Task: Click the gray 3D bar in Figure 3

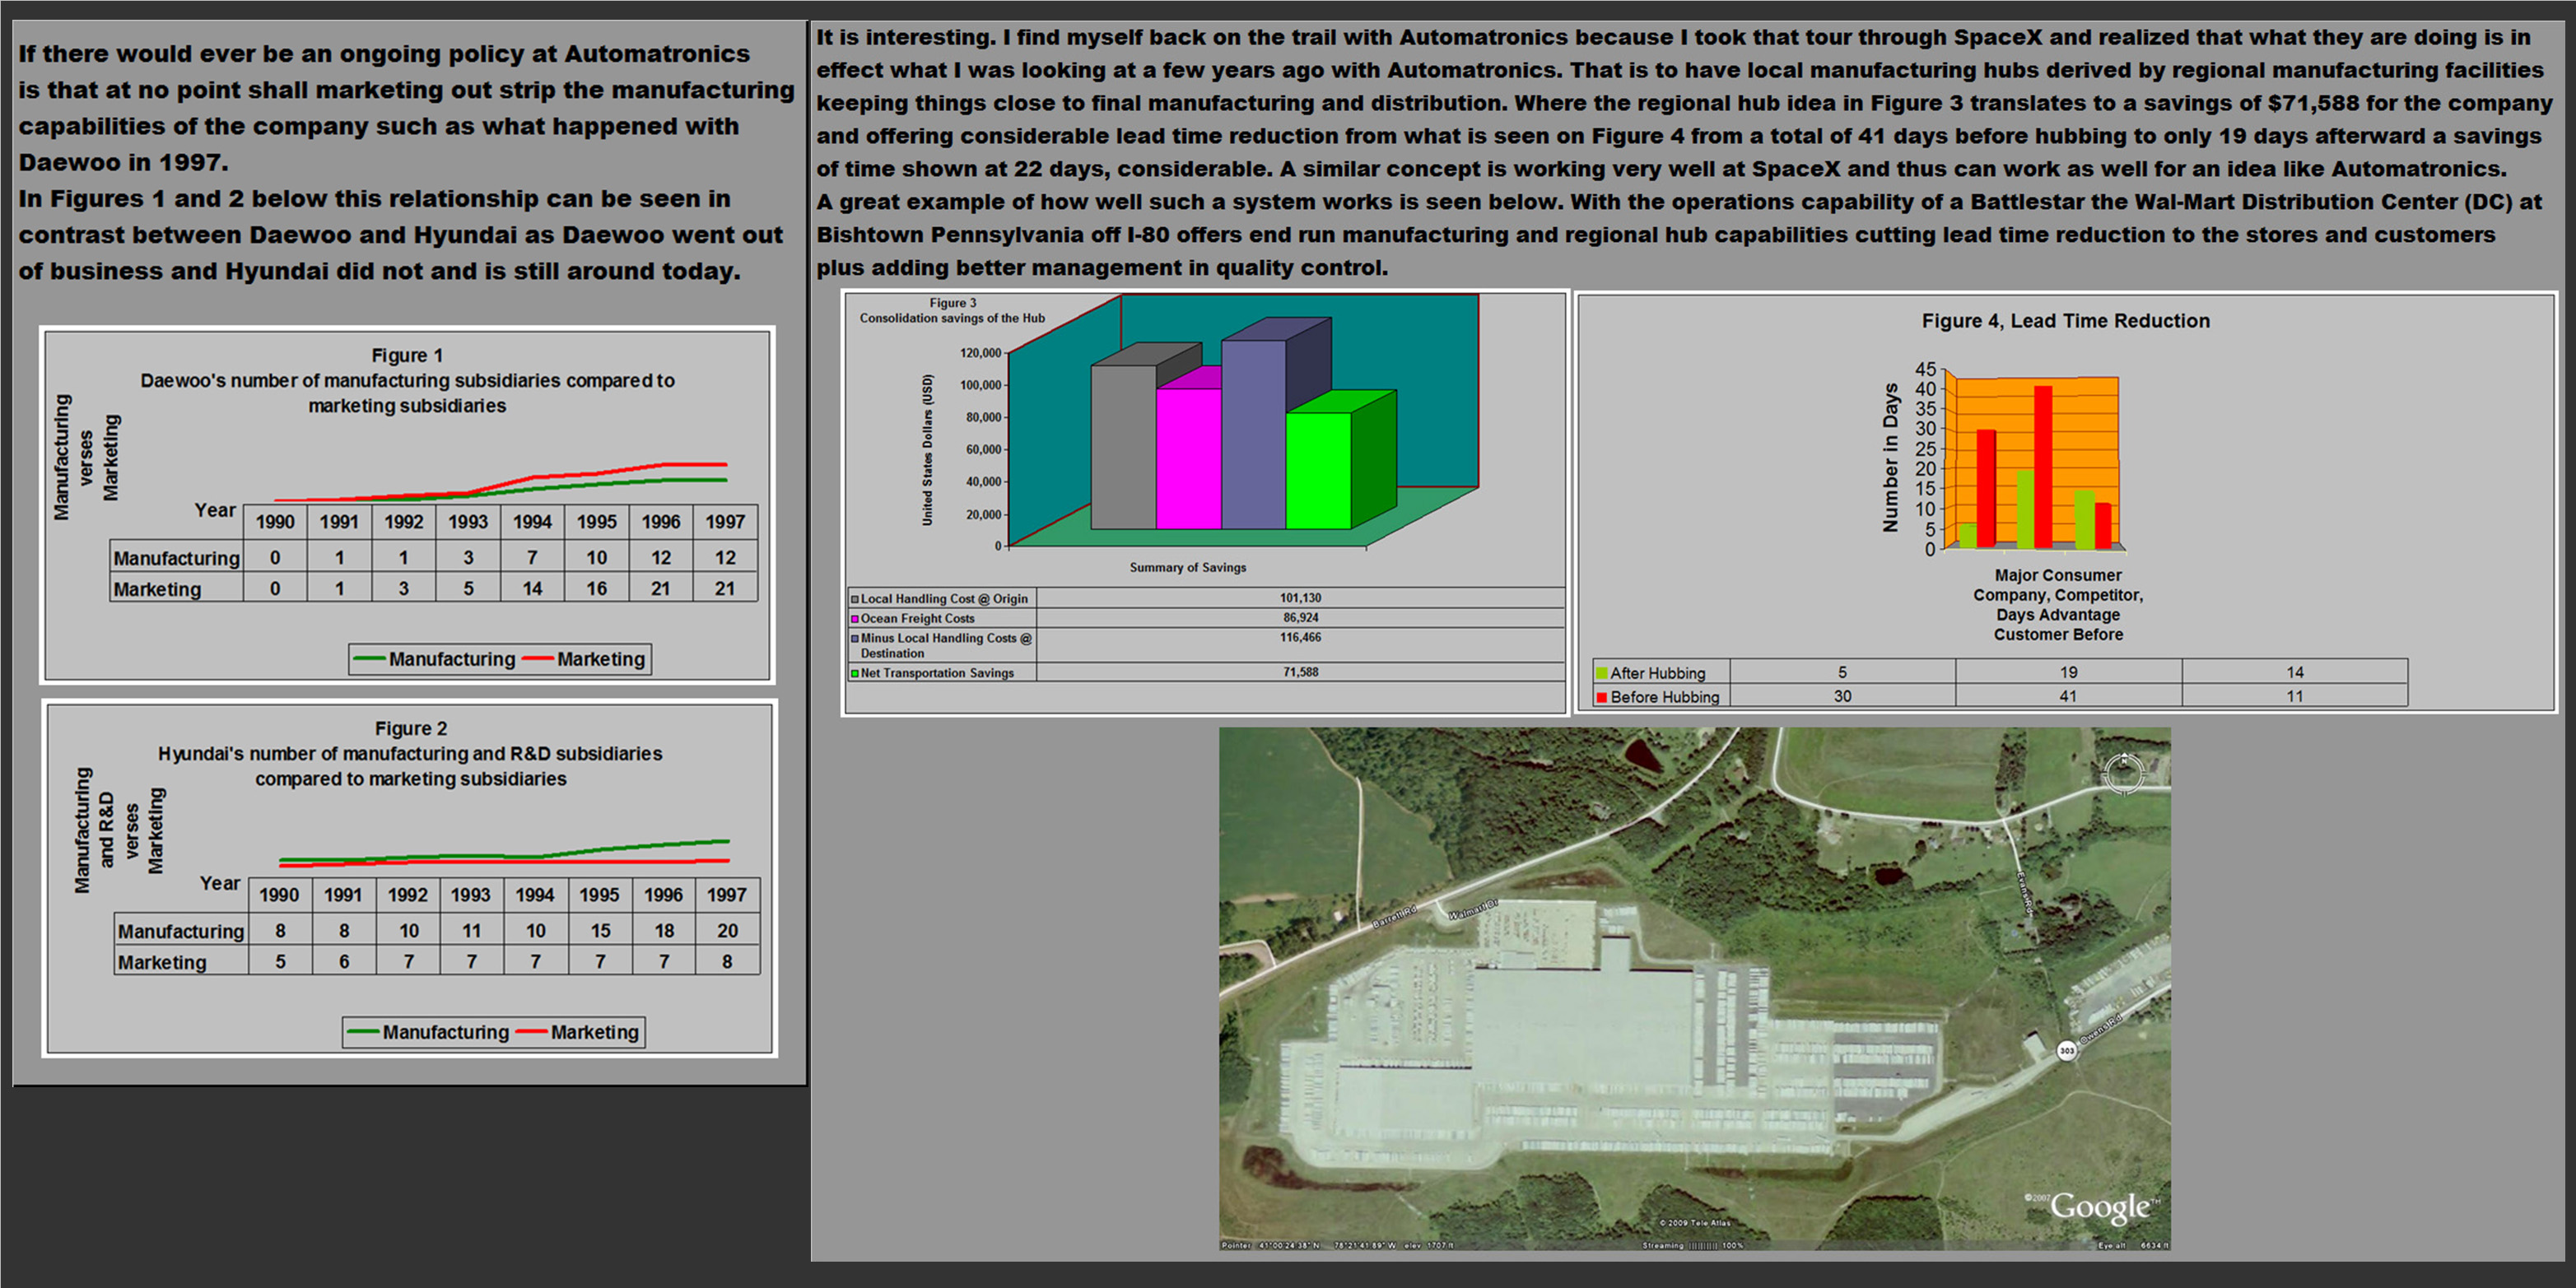Action: (x=1123, y=446)
